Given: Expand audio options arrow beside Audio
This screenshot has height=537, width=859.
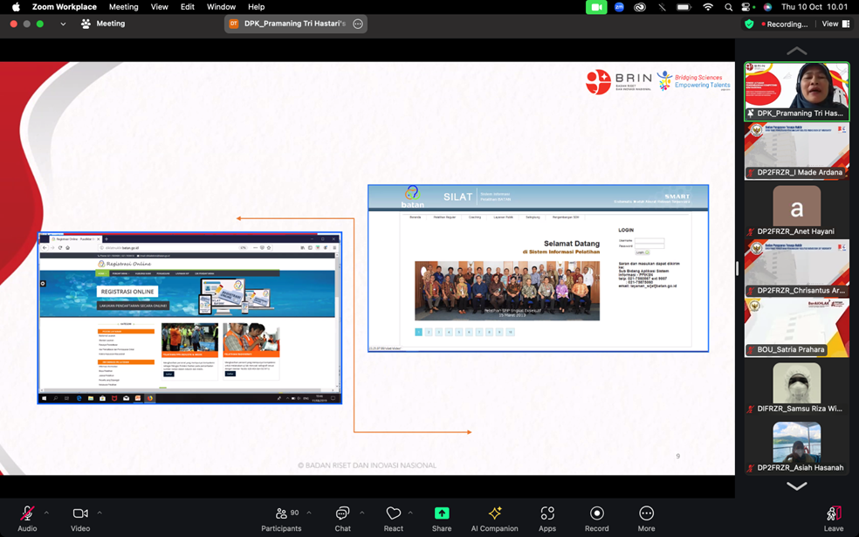Looking at the screenshot, I should pos(46,513).
